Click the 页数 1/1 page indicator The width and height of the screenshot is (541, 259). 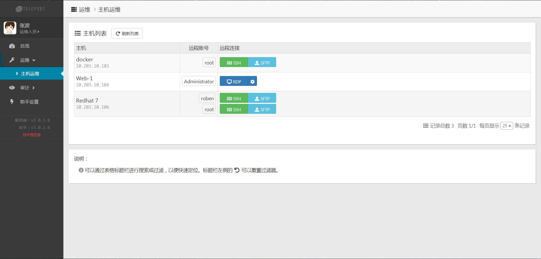(467, 126)
